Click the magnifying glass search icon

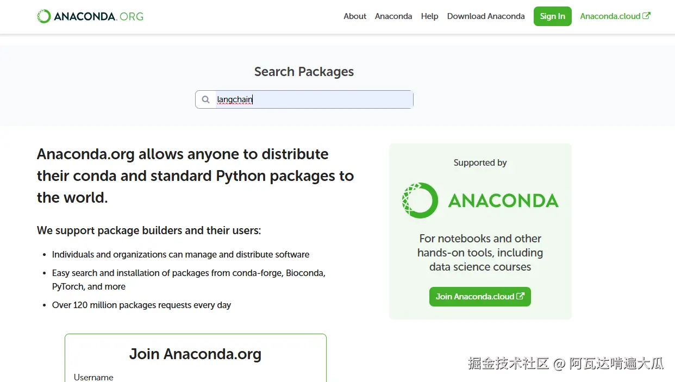point(205,99)
